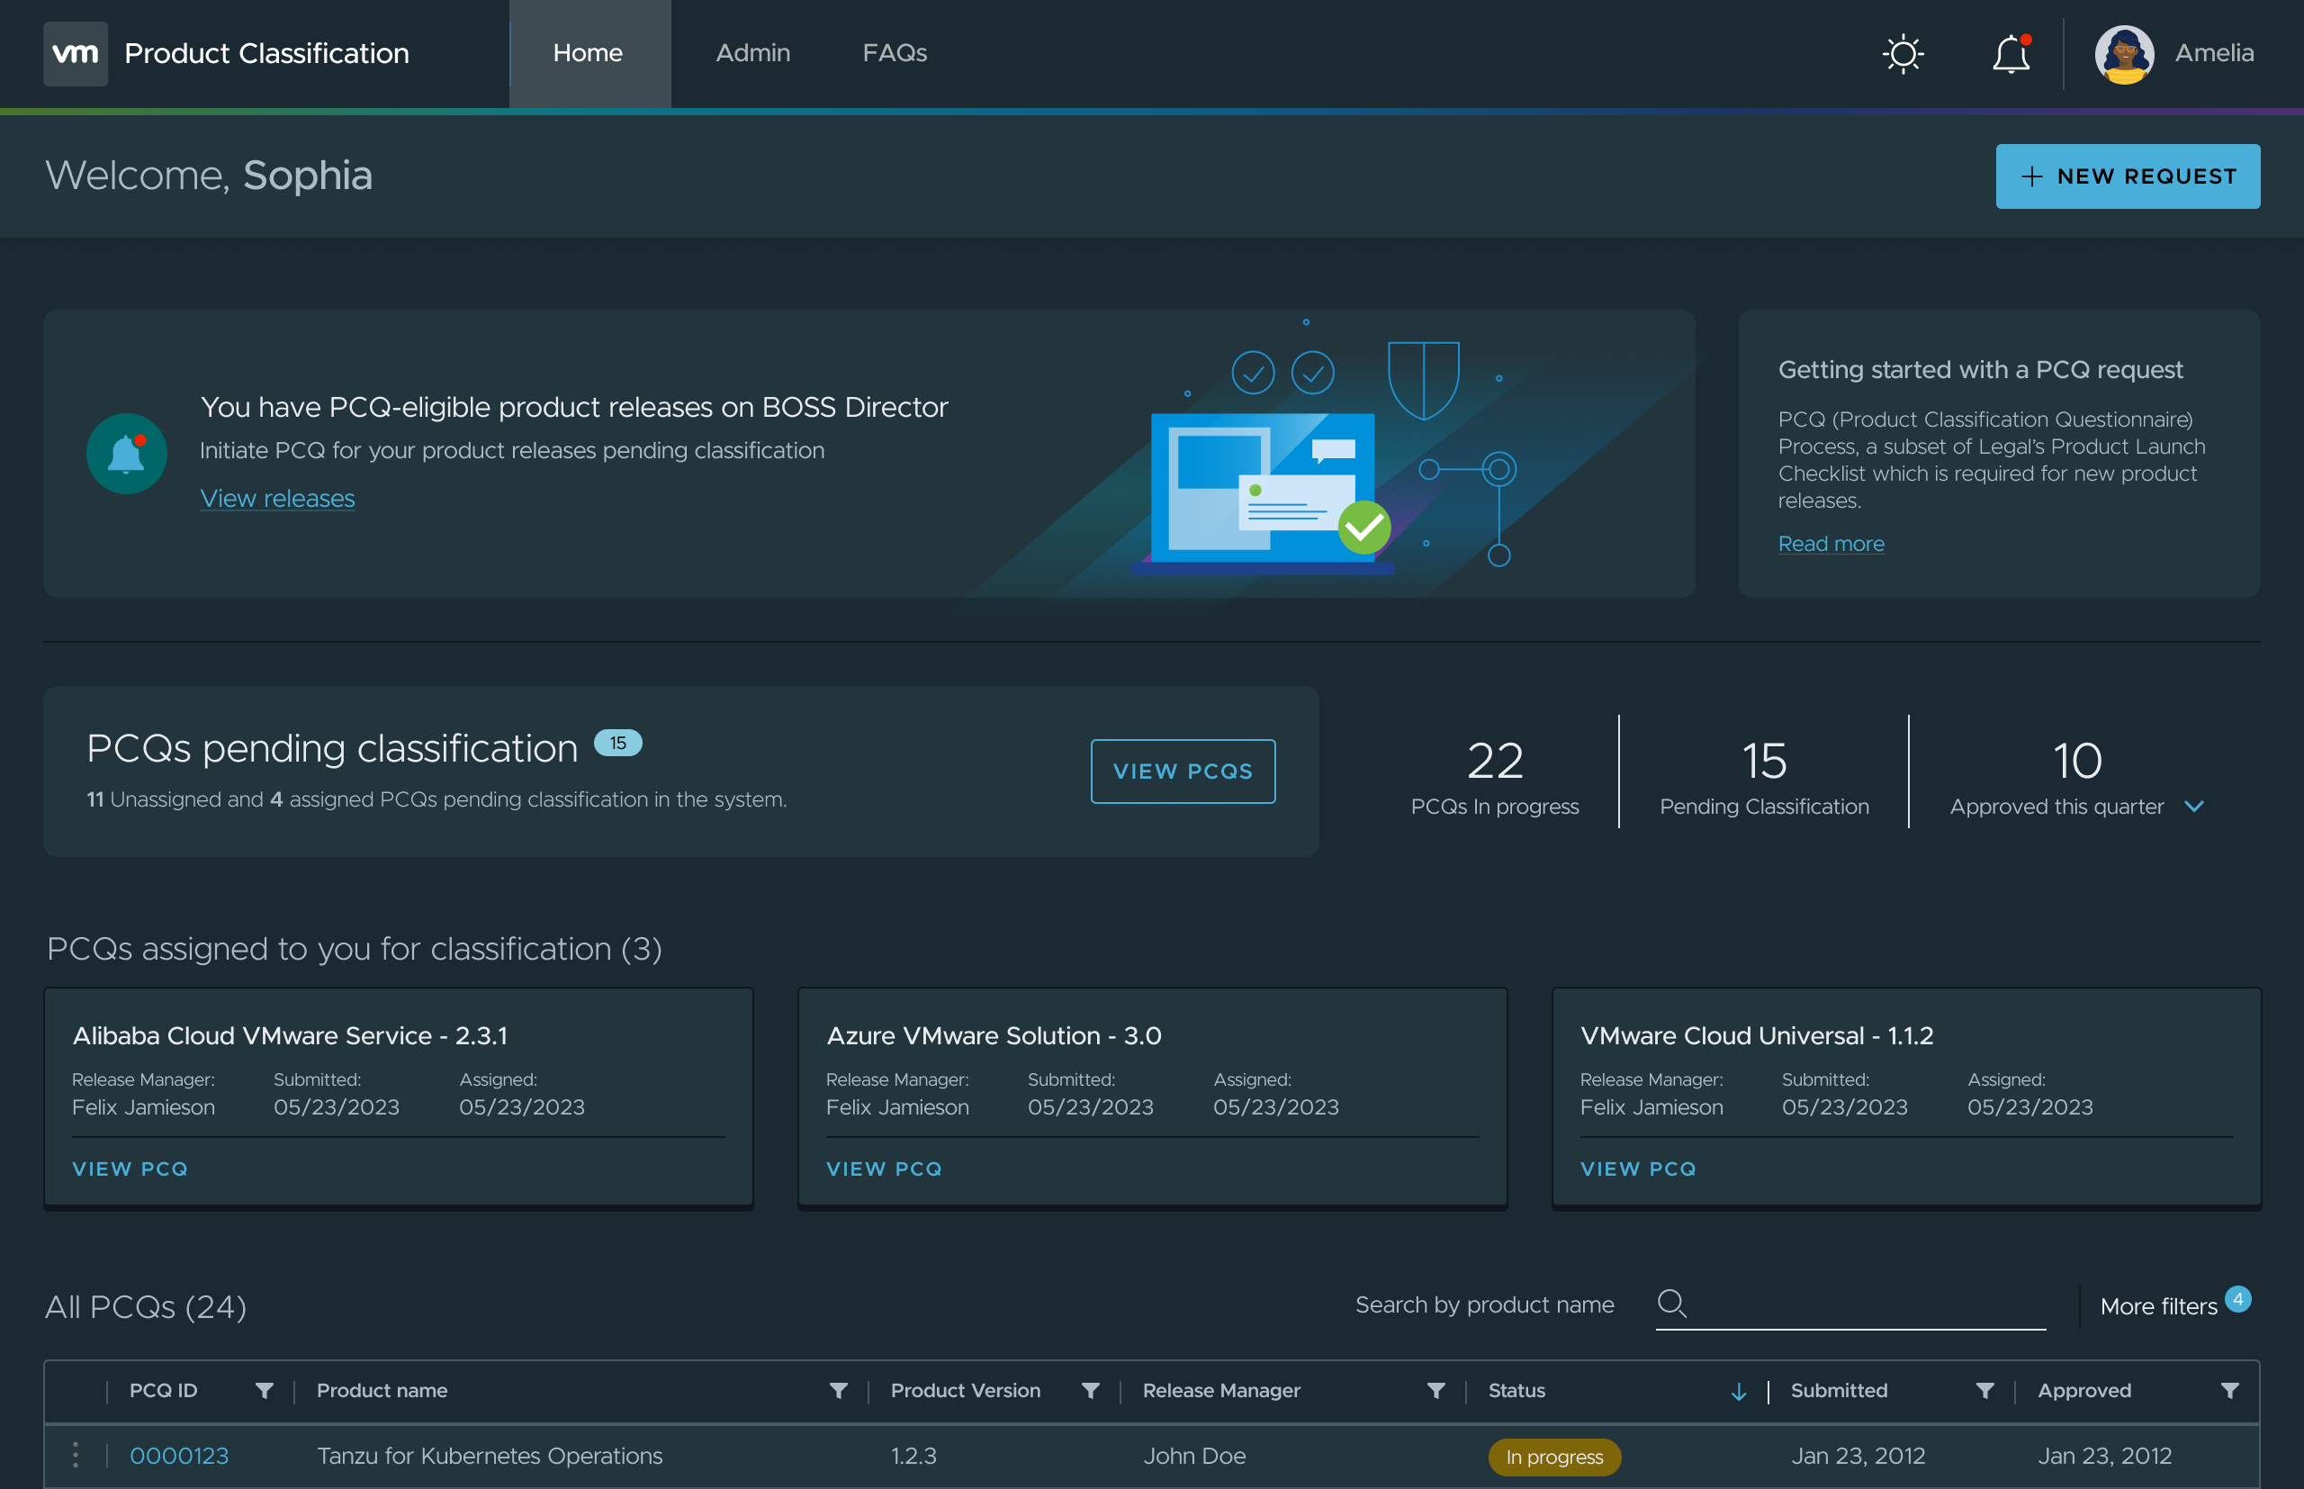The image size is (2304, 1489).
Task: Open the row actions menu for Tanzu
Action: tap(76, 1453)
